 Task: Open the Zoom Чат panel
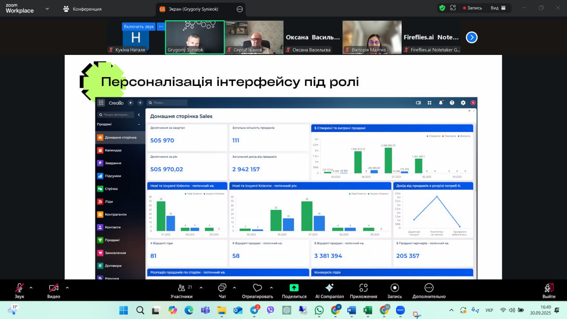click(x=222, y=291)
